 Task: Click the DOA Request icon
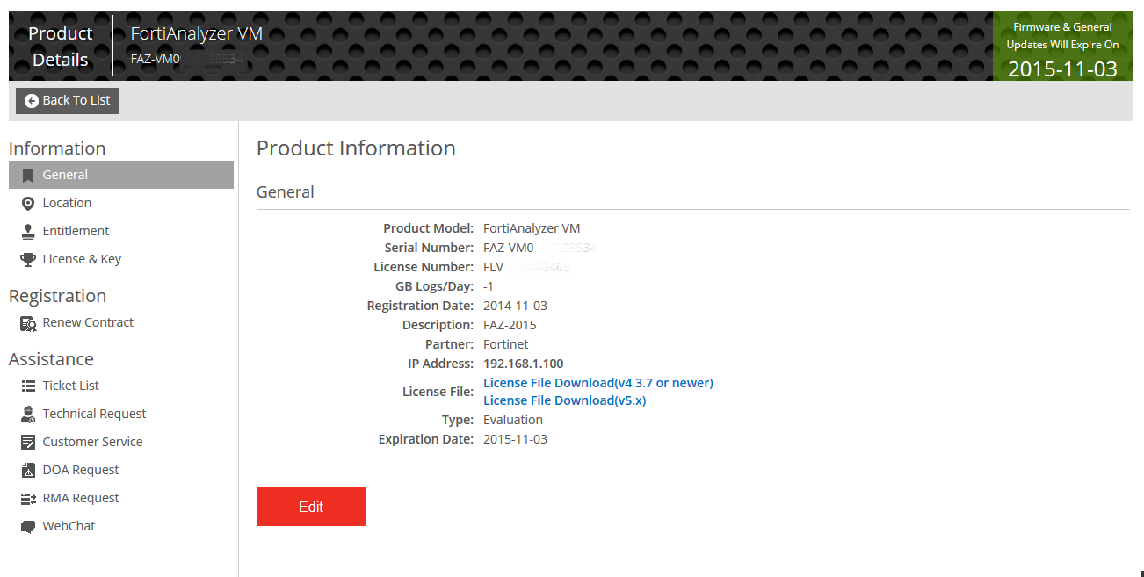[28, 470]
